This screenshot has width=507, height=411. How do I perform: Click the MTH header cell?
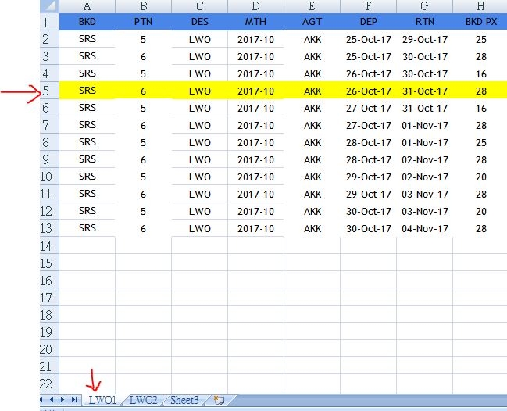point(255,22)
